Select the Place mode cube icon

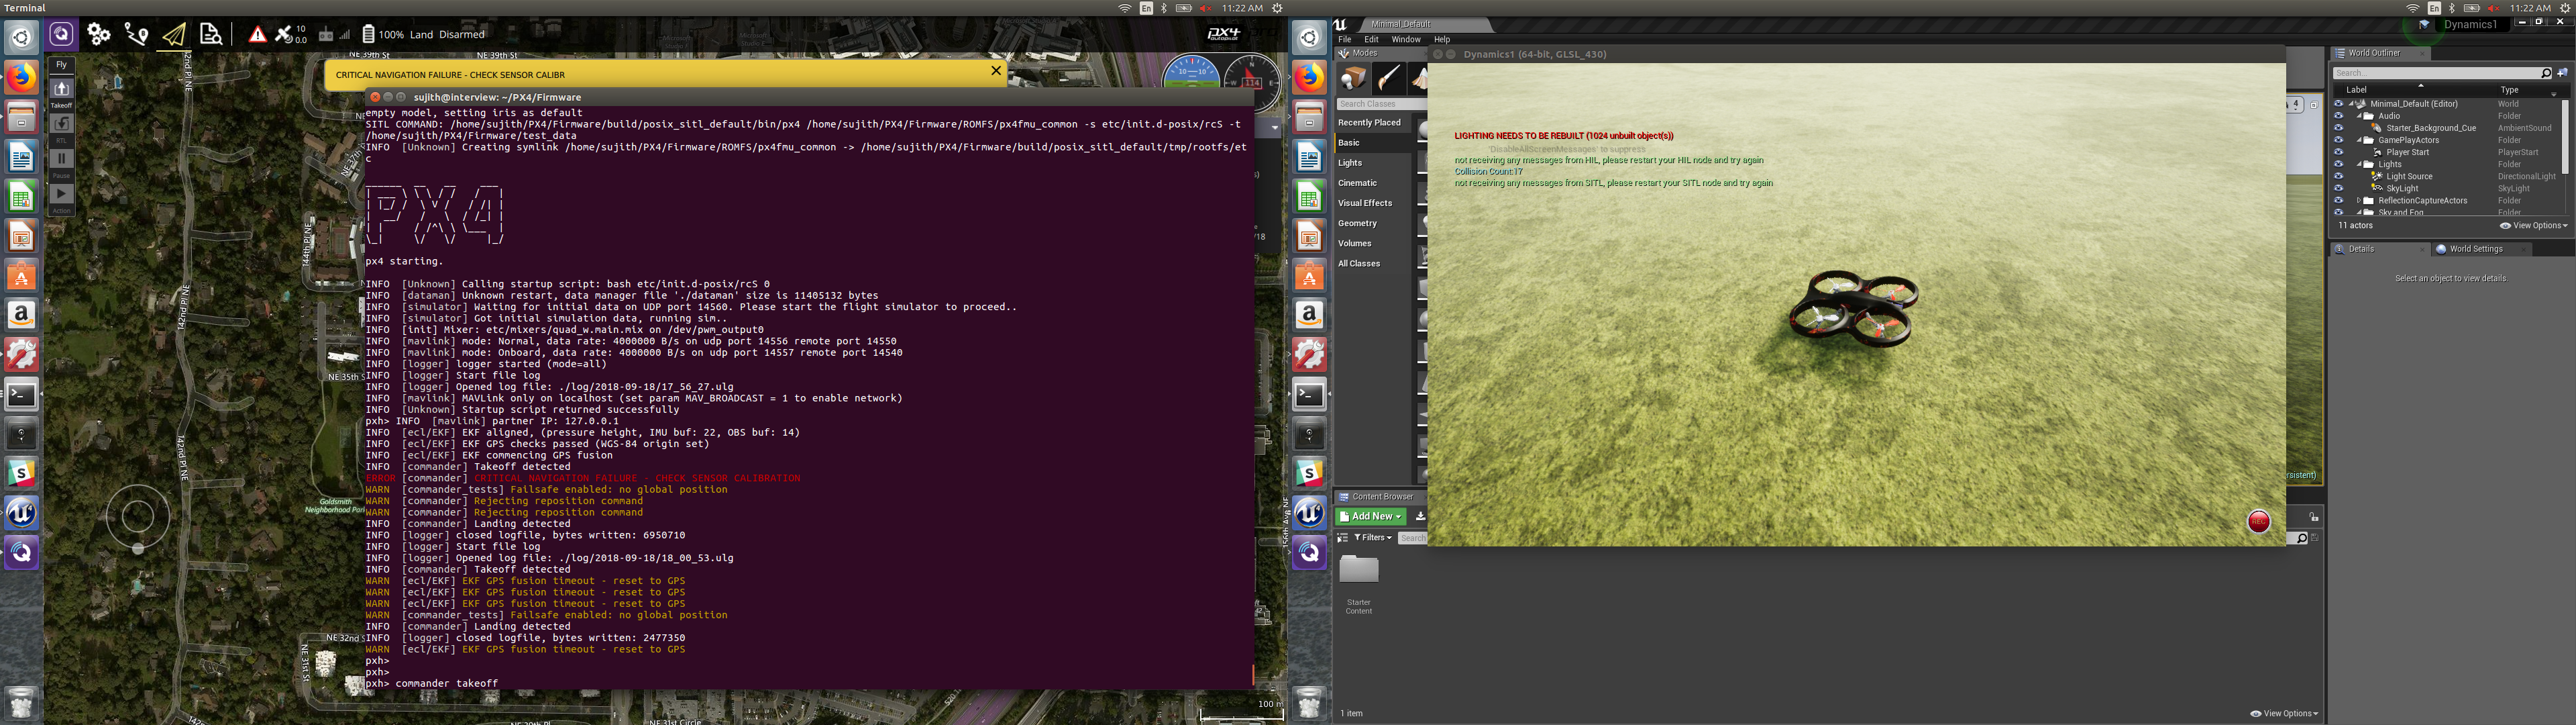point(1353,77)
